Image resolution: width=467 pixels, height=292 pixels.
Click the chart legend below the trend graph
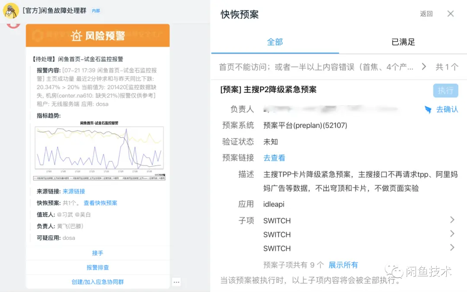tap(99, 178)
